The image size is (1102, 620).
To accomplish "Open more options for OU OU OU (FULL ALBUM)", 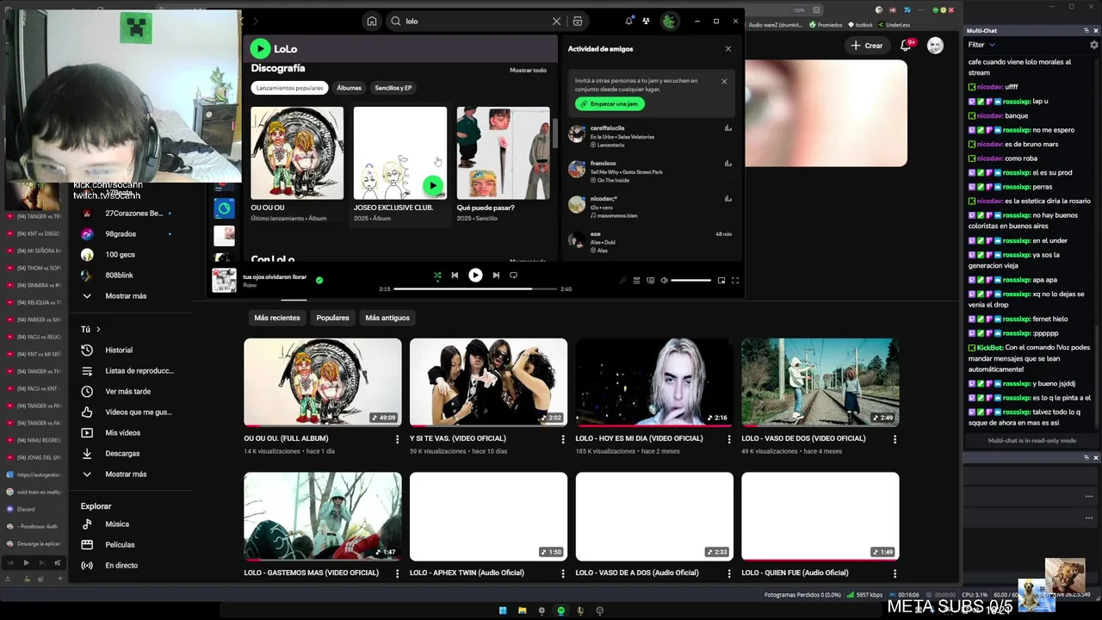I will click(x=397, y=439).
